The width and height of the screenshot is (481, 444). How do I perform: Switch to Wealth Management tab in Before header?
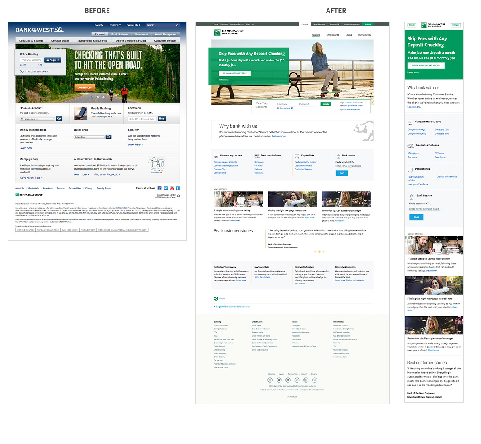pyautogui.click(x=166, y=34)
